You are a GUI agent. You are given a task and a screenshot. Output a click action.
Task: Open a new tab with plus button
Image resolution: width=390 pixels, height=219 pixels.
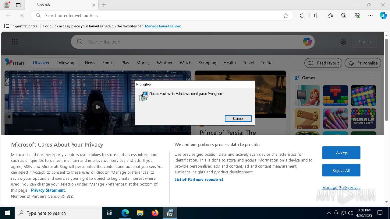click(x=104, y=5)
